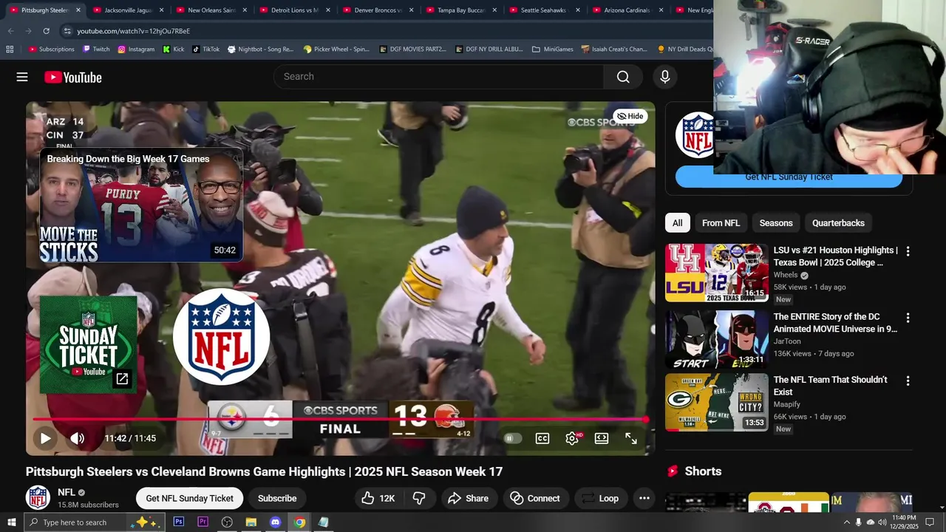Image resolution: width=946 pixels, height=532 pixels.
Task: Share the video
Action: tap(468, 498)
